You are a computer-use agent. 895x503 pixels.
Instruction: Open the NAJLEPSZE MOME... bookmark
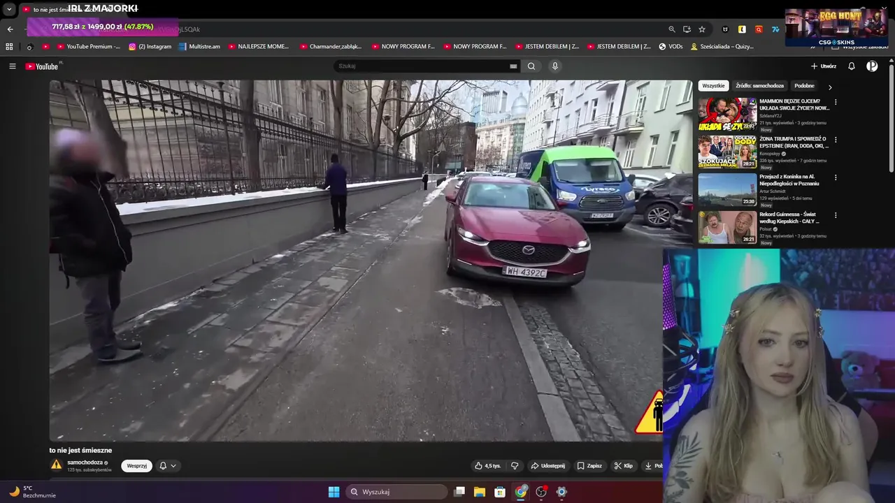point(257,47)
